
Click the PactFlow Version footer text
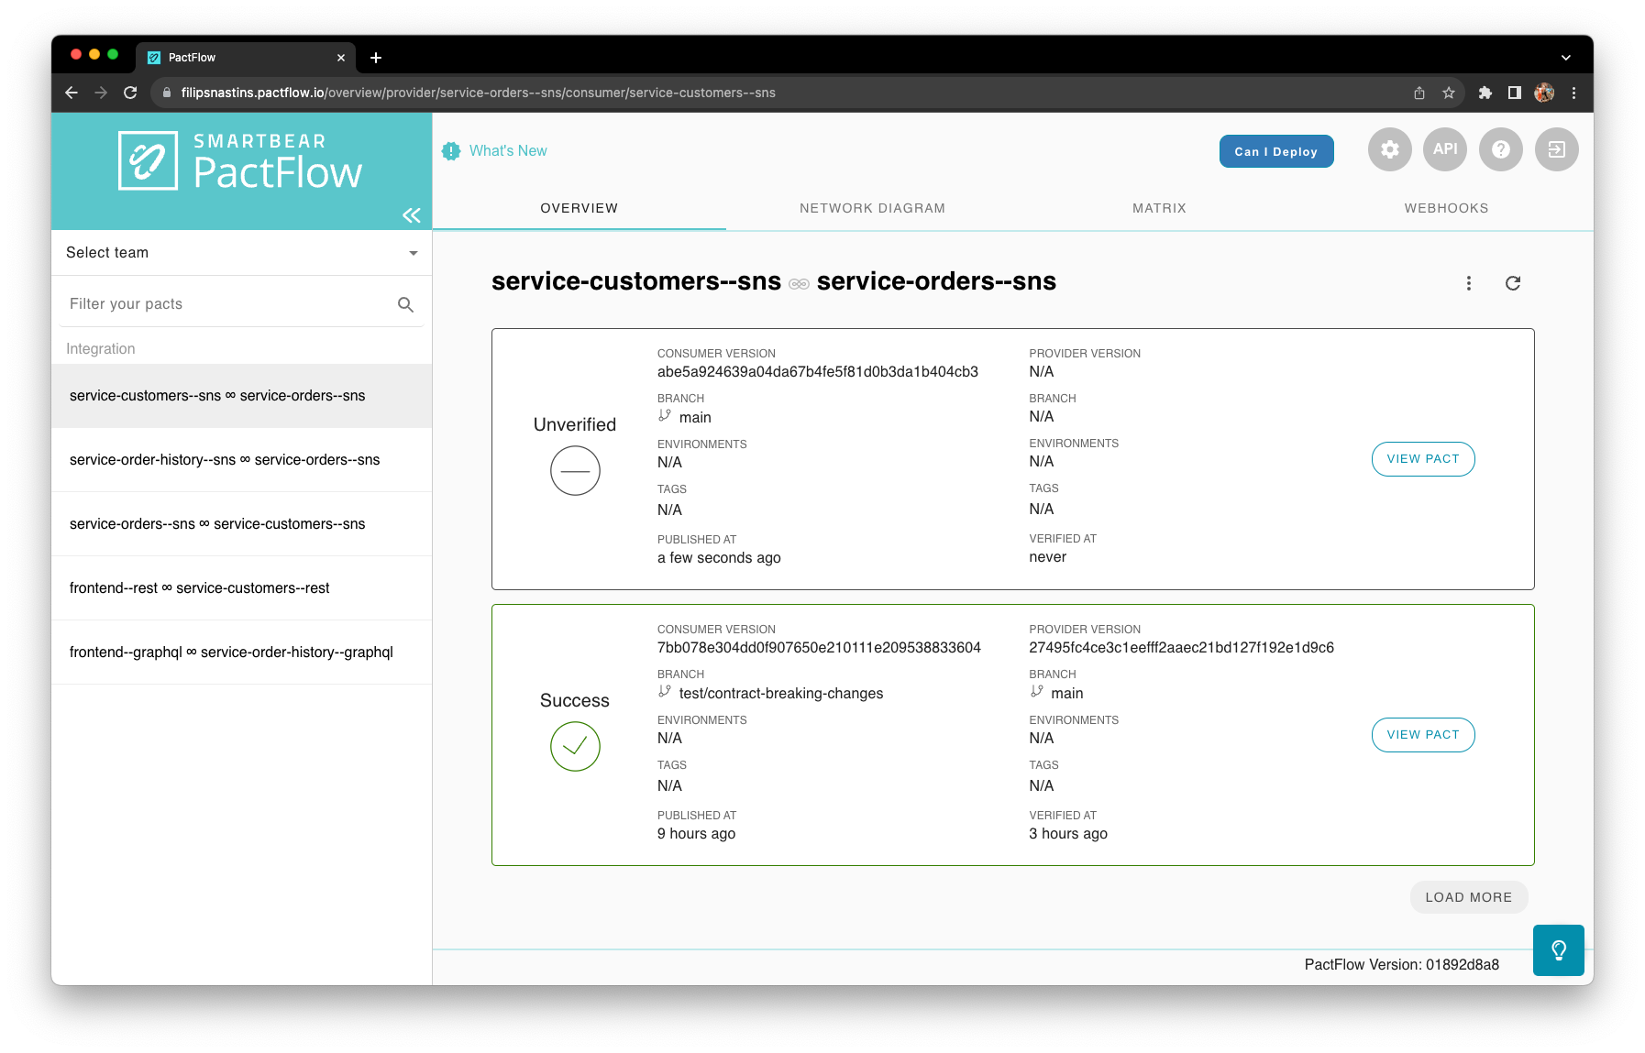(1402, 964)
